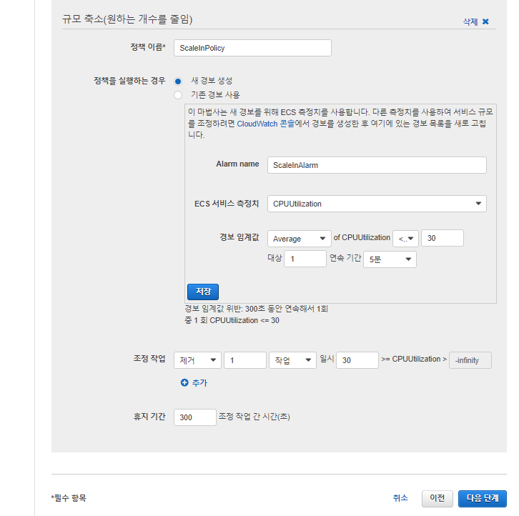Click the adjustment count field with 1
Screen dimensions: 519x516
pyautogui.click(x=245, y=360)
